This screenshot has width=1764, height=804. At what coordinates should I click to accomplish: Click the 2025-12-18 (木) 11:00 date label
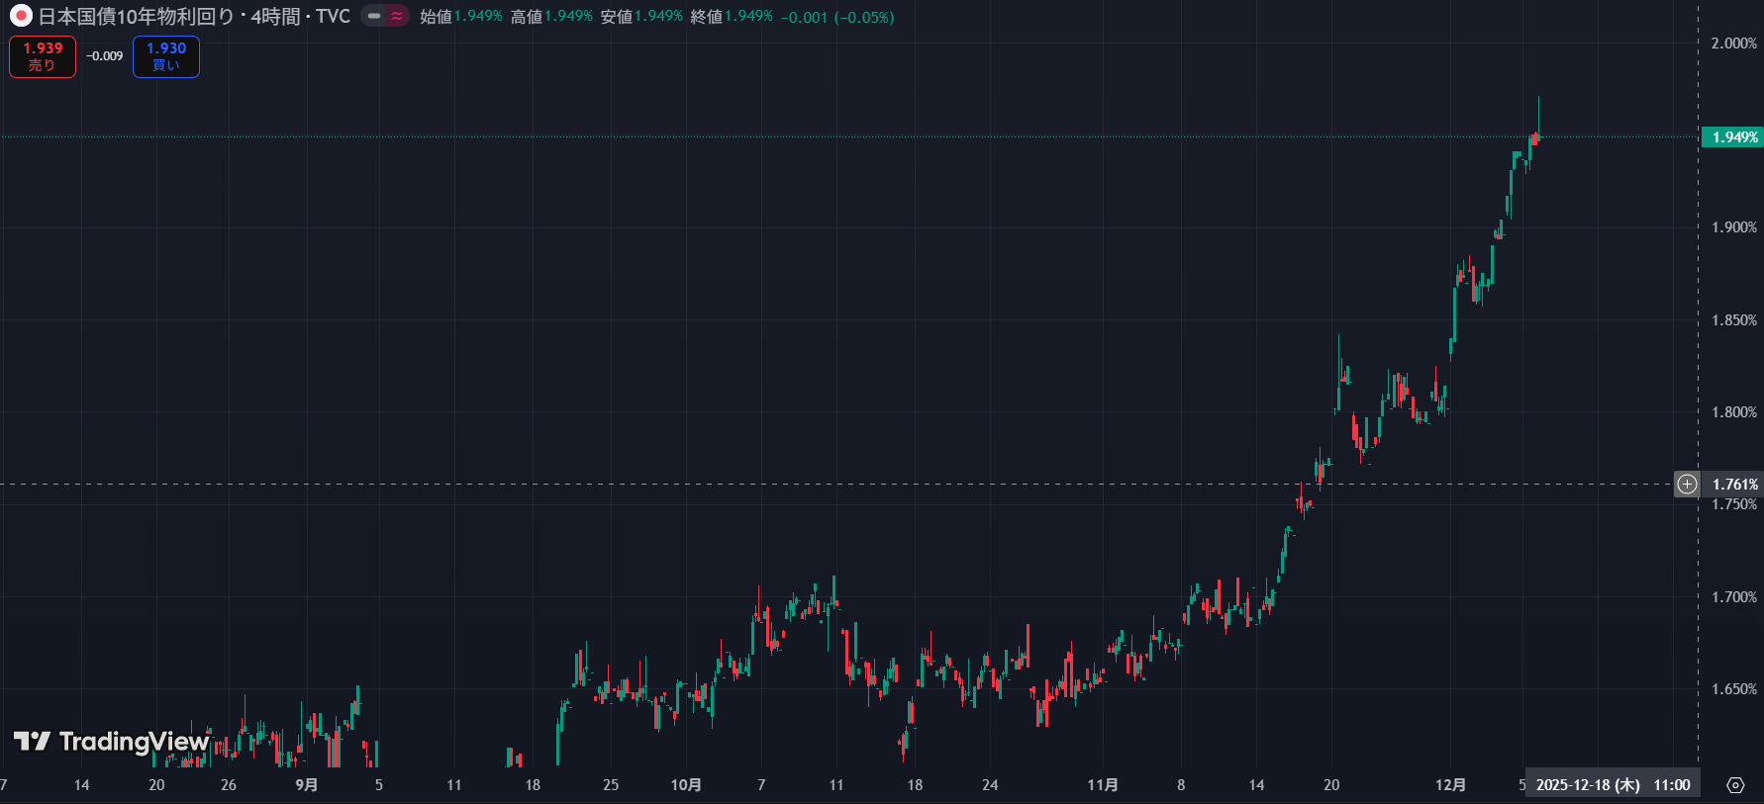(1613, 785)
